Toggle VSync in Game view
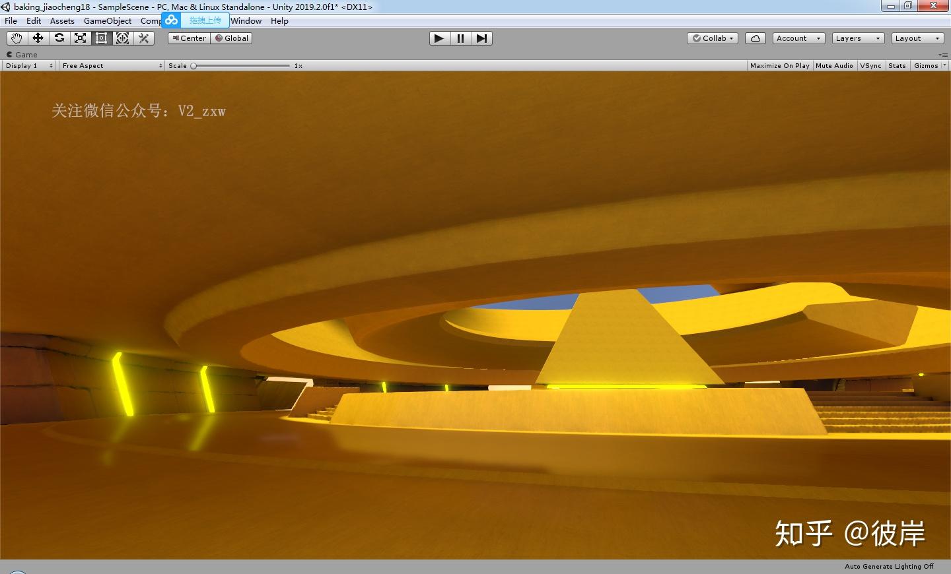Screen dimensions: 951x574 coord(870,66)
